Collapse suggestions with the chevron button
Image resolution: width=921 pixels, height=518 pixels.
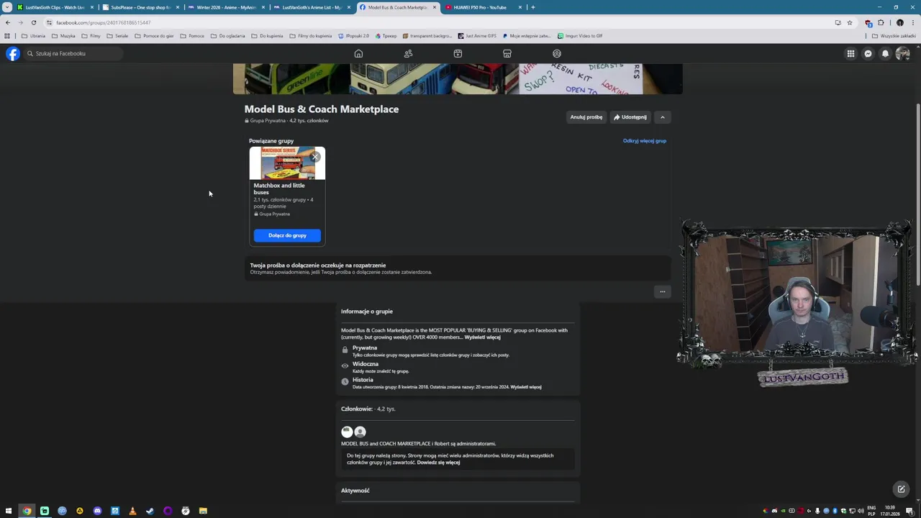pos(663,117)
